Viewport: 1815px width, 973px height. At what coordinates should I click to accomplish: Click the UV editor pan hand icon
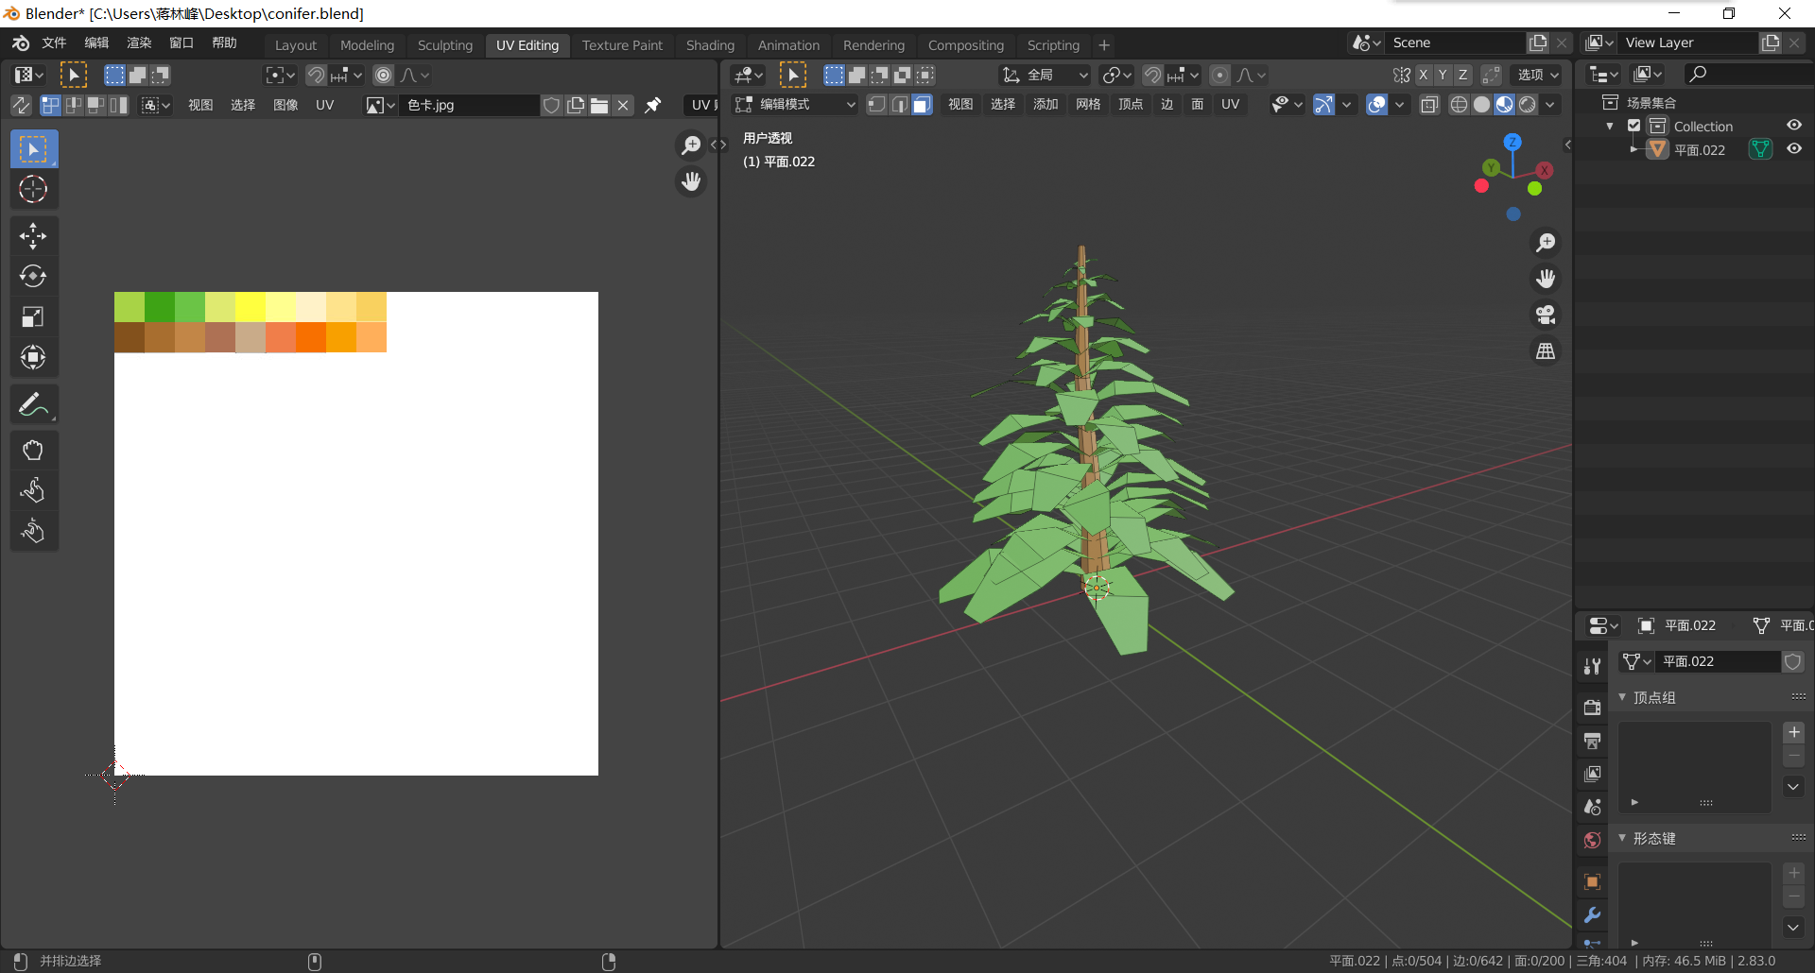tap(692, 181)
